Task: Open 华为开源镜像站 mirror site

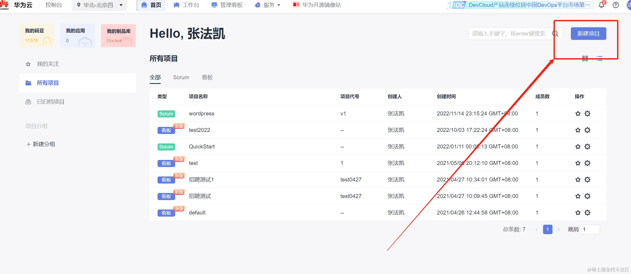Action: 317,5
